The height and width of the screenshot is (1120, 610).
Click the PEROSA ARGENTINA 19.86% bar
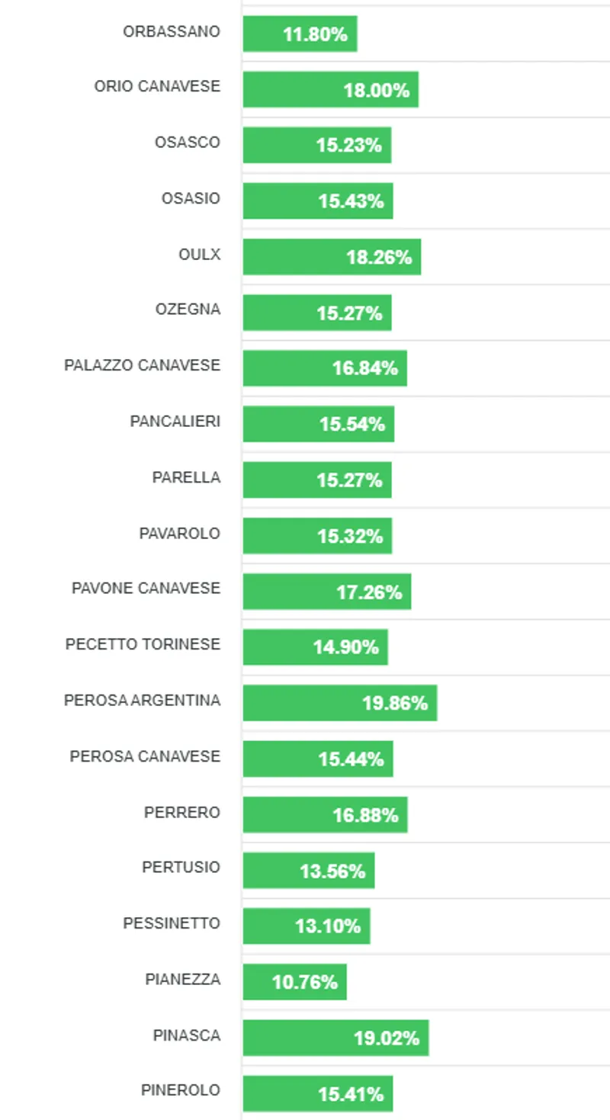tap(339, 703)
